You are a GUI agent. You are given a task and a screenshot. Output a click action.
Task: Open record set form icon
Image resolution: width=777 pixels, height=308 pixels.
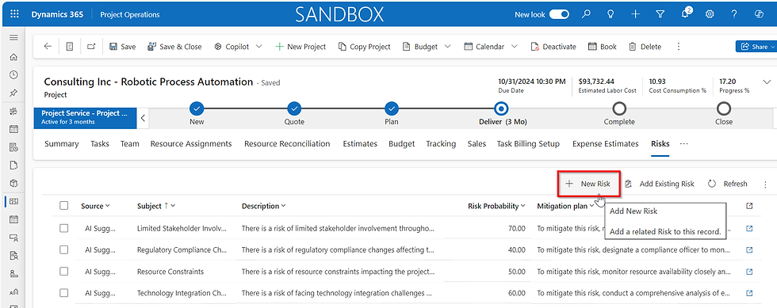pyautogui.click(x=70, y=47)
